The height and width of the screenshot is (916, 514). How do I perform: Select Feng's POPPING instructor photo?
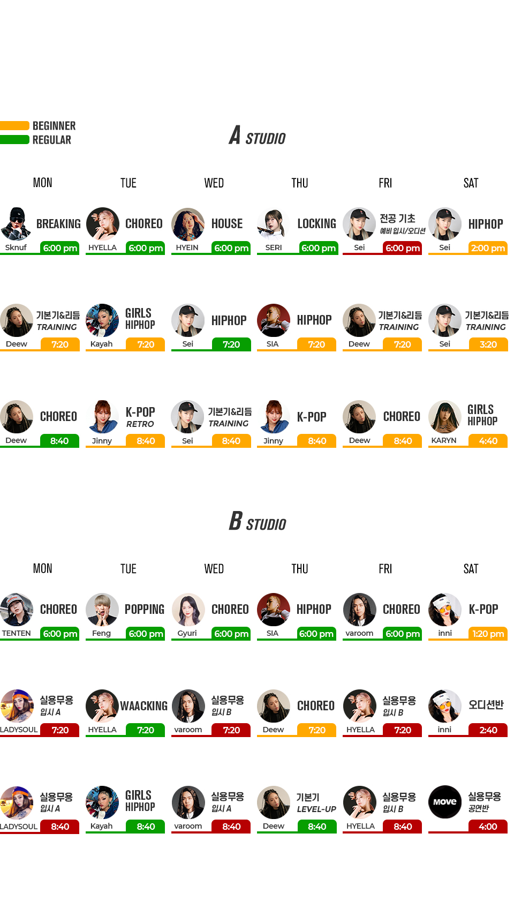[x=102, y=610]
